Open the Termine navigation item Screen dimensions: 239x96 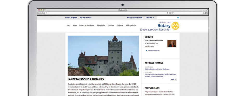click(x=111, y=25)
